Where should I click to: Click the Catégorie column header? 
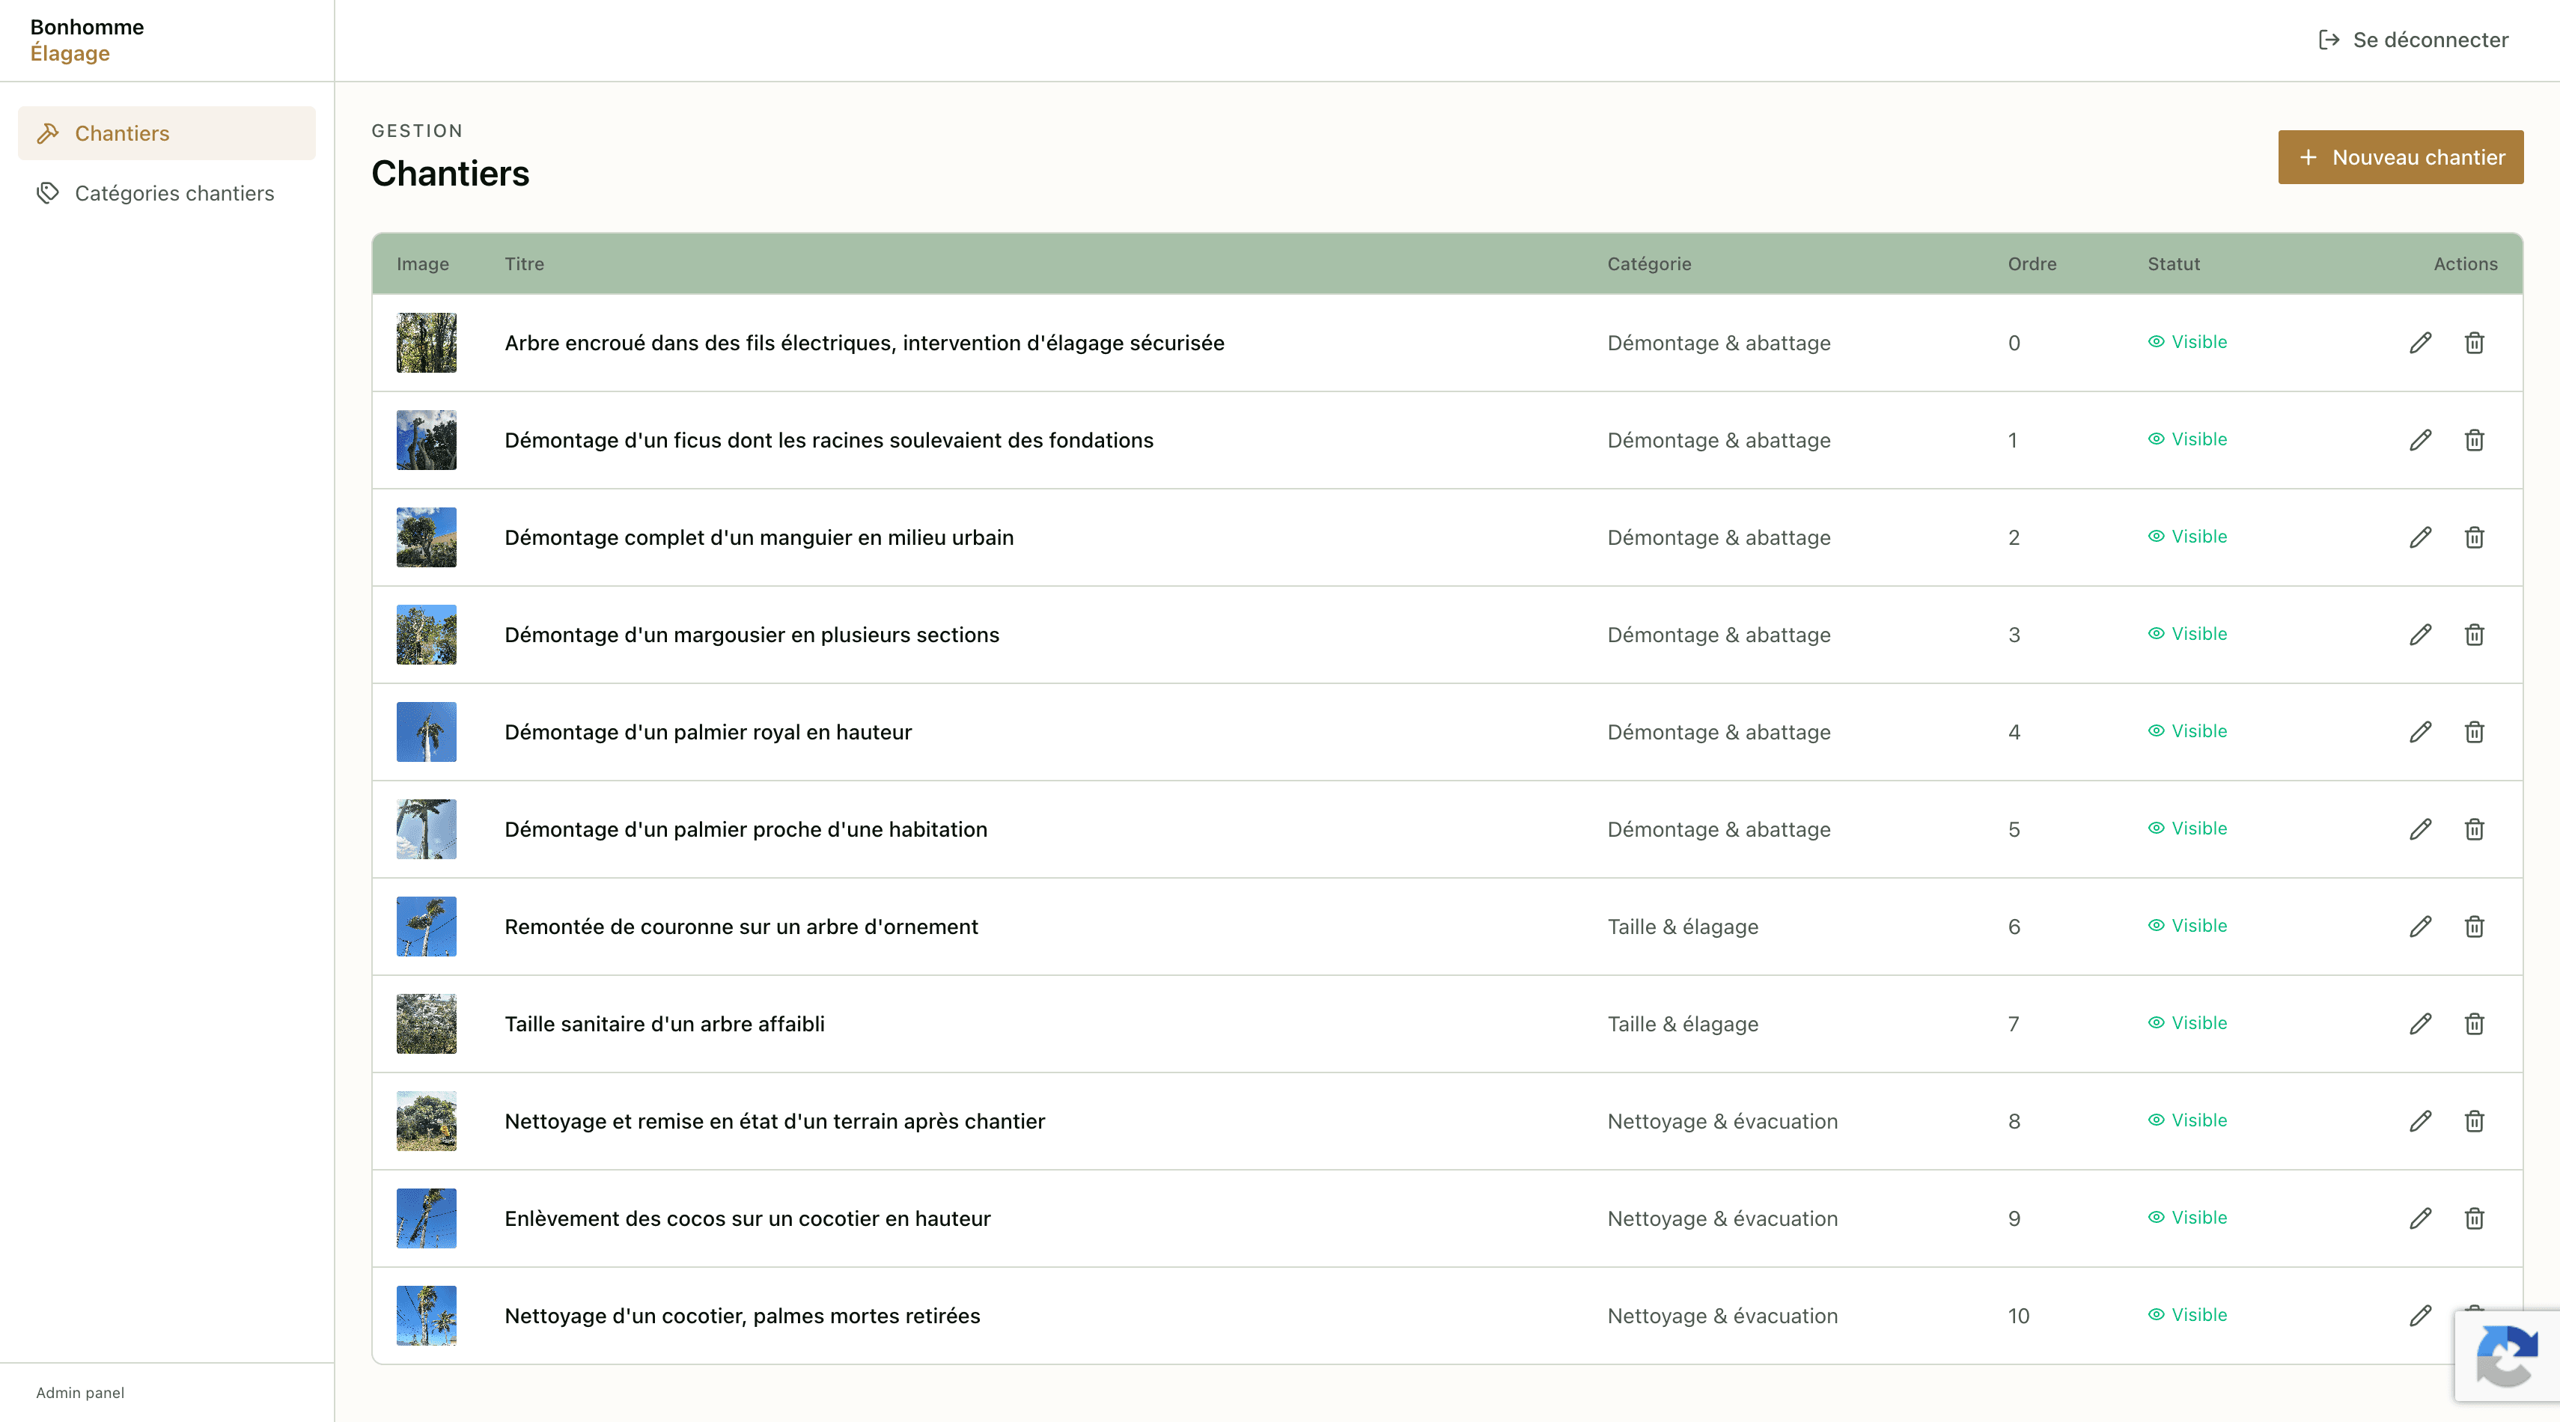pos(1649,264)
